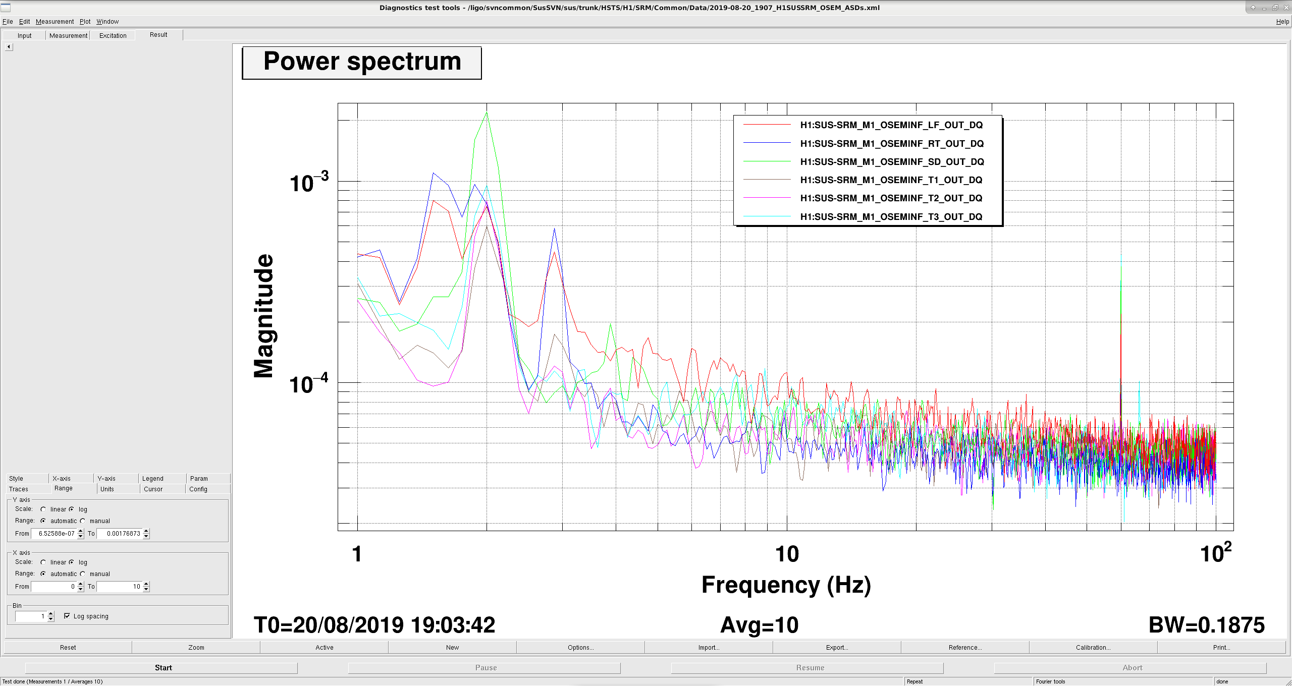This screenshot has height=686, width=1292.
Task: Open the Plot menu
Action: click(x=85, y=22)
